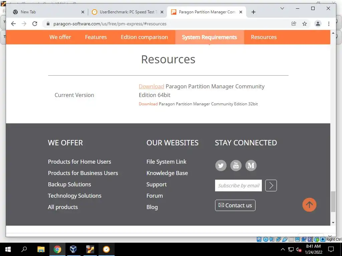Image resolution: width=342 pixels, height=256 pixels.
Task: Open Paragon's Medium page icon
Action: click(x=251, y=165)
